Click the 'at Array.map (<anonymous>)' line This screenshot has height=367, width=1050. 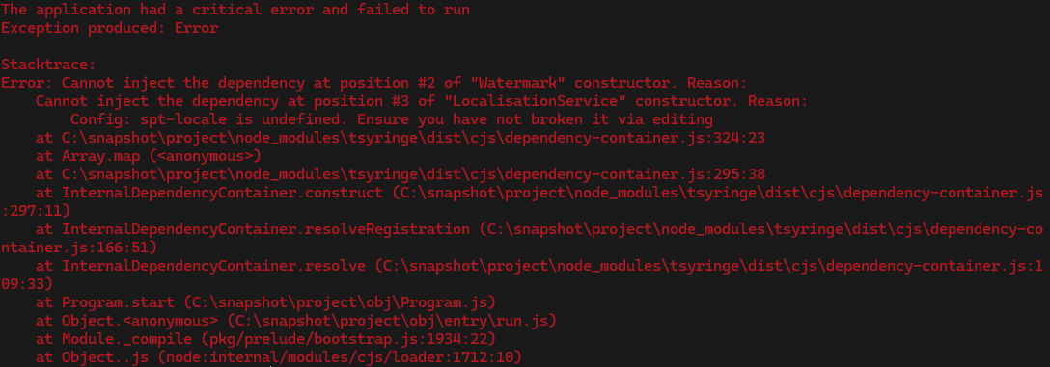pyautogui.click(x=148, y=156)
